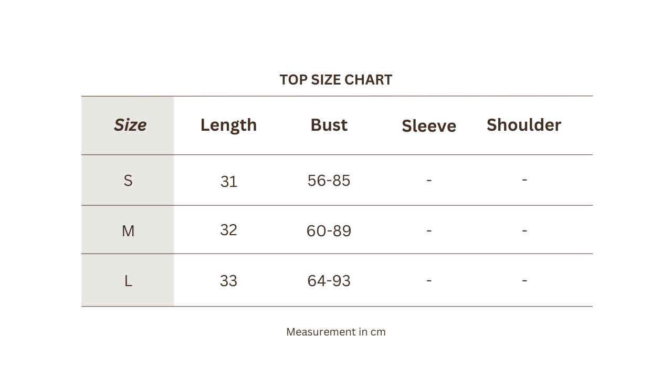672x378 pixels.
Task: Select bust range 56-85
Action: pos(329,181)
